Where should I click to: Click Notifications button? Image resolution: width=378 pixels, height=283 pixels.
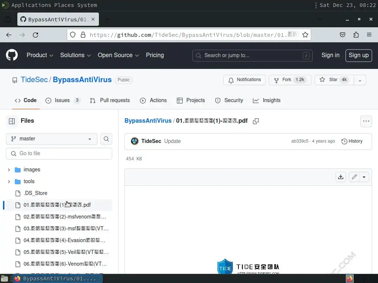click(244, 80)
